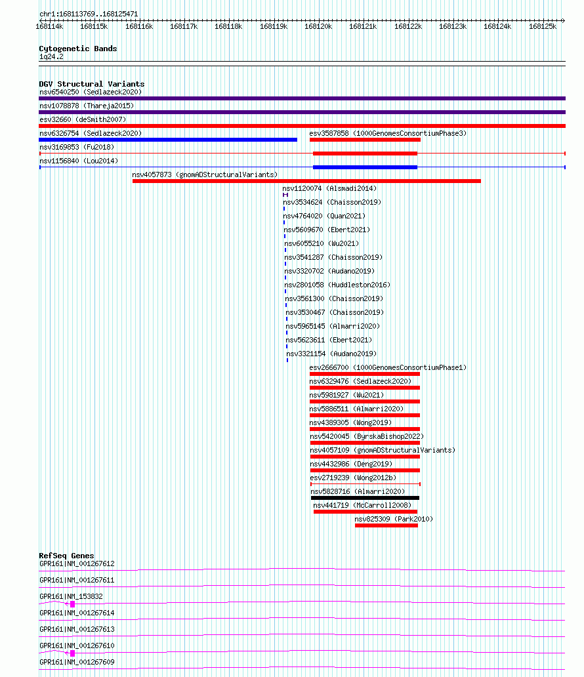This screenshot has height=677, width=584.
Task: Click nsv4432986 (Deng2019) variant label
Action: (351, 465)
